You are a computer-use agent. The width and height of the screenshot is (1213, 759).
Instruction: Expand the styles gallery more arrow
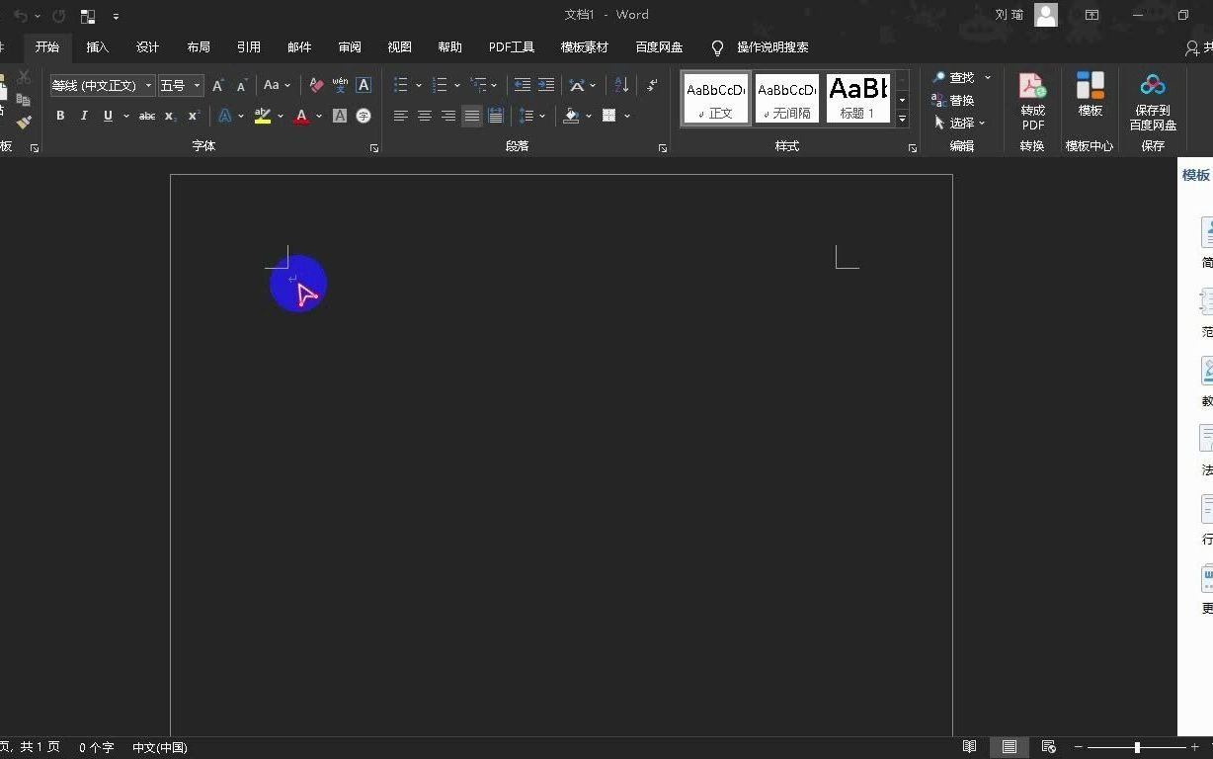point(902,119)
